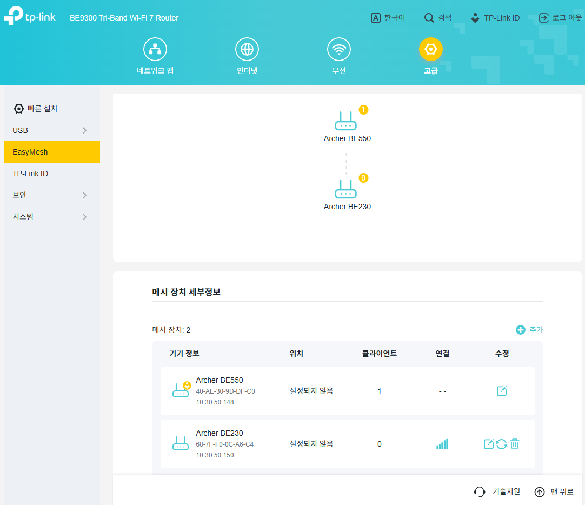Viewport: 585px width, 505px height.
Task: Click the signal strength bars for Archer BE230
Action: pyautogui.click(x=442, y=444)
